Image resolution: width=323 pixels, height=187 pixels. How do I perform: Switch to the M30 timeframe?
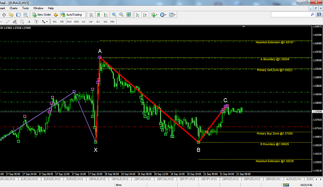[76, 22]
